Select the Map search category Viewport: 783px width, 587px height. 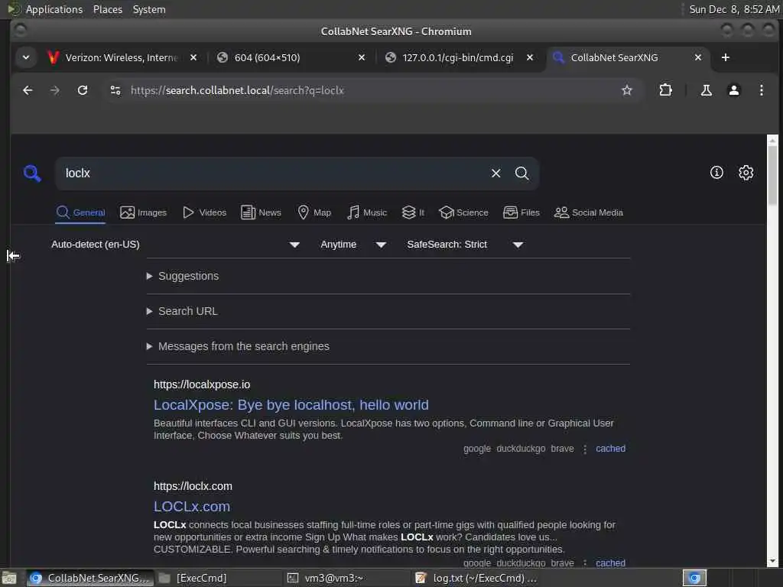pos(314,212)
